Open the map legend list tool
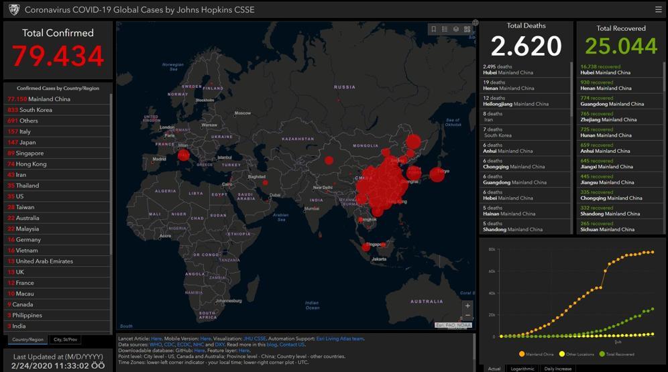 [x=445, y=29]
